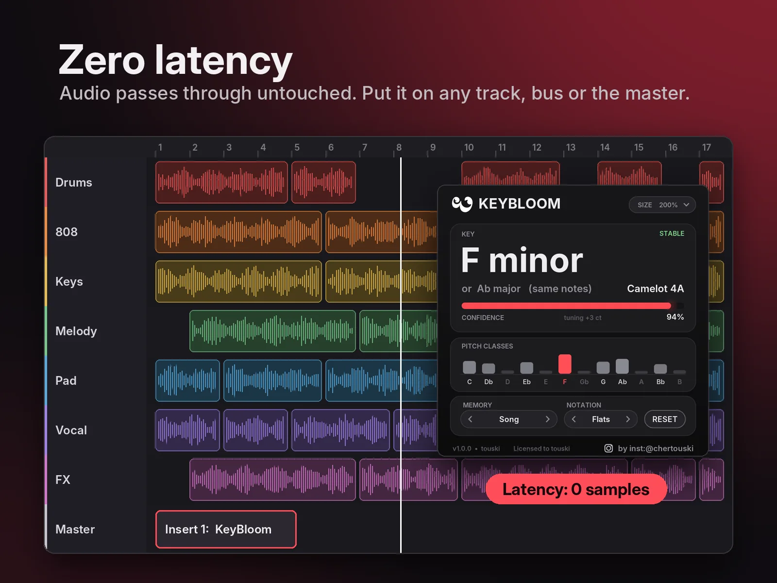Go to next Memory option arrow
This screenshot has width=777, height=583.
pyautogui.click(x=547, y=419)
